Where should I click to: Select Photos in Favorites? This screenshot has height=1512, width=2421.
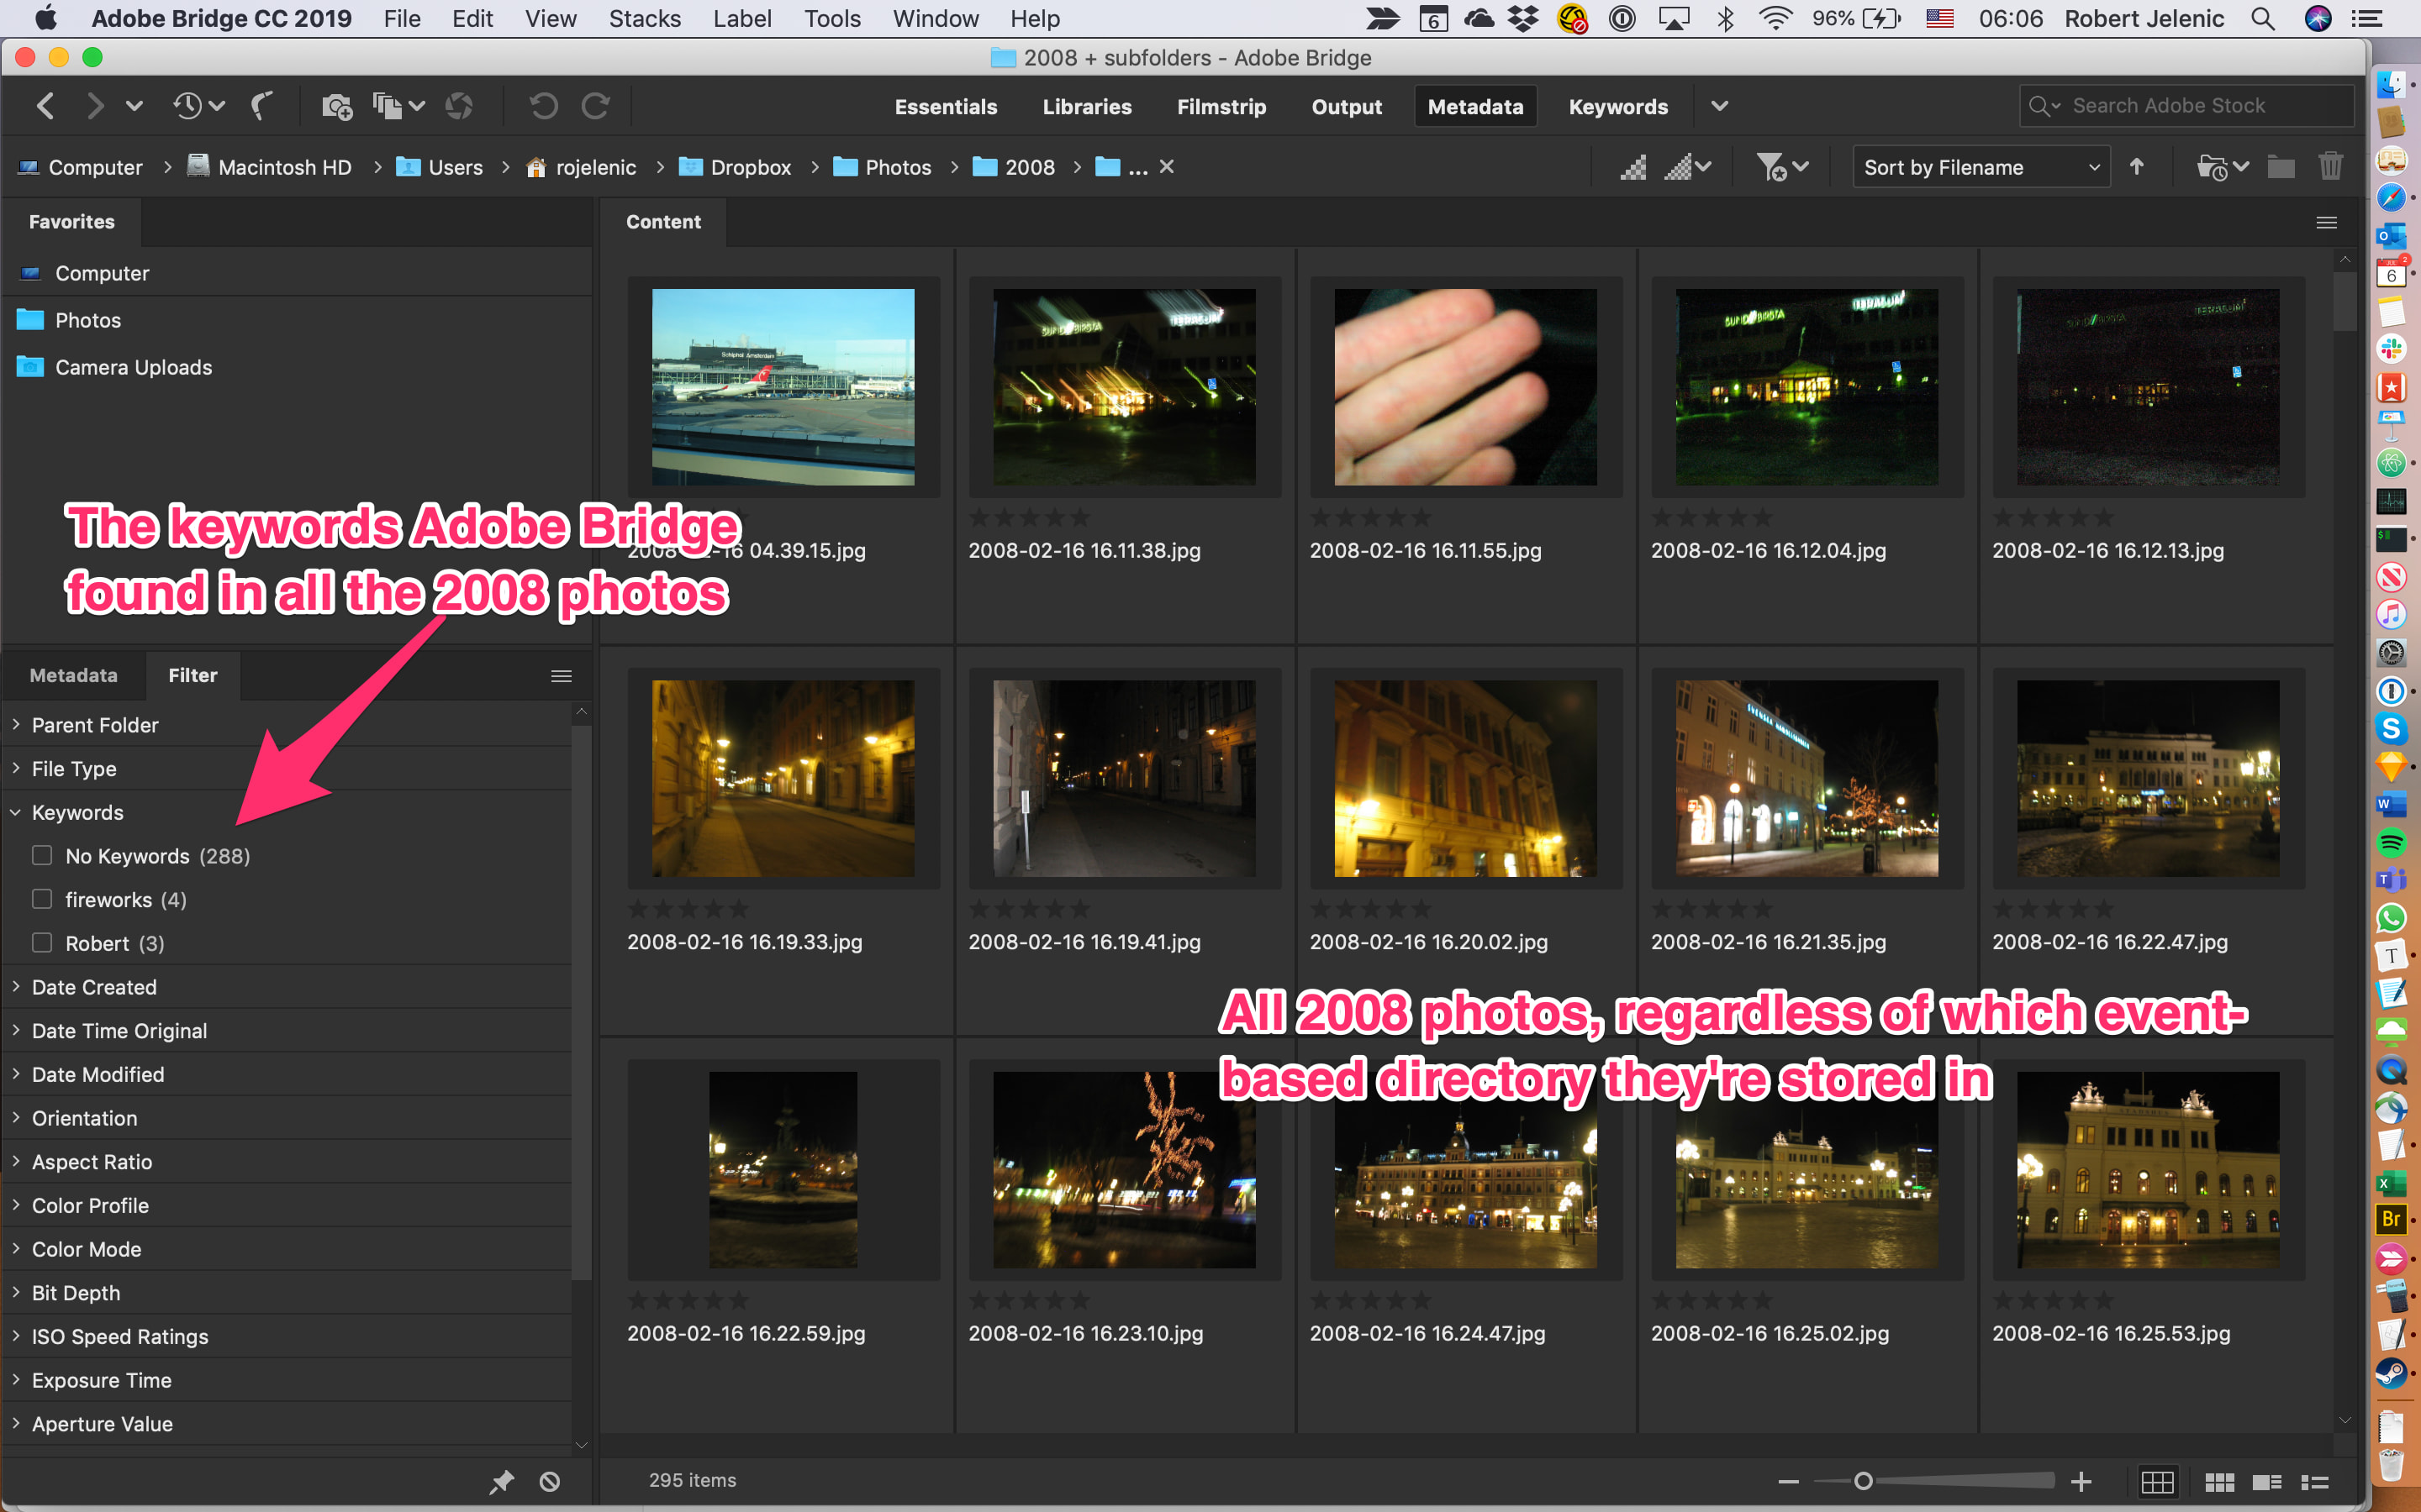88,320
